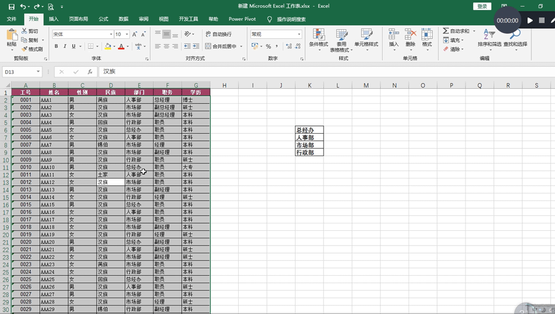The height and width of the screenshot is (314, 555).
Task: Click the Tell me search (操作说明搜索) box
Action: coord(291,19)
